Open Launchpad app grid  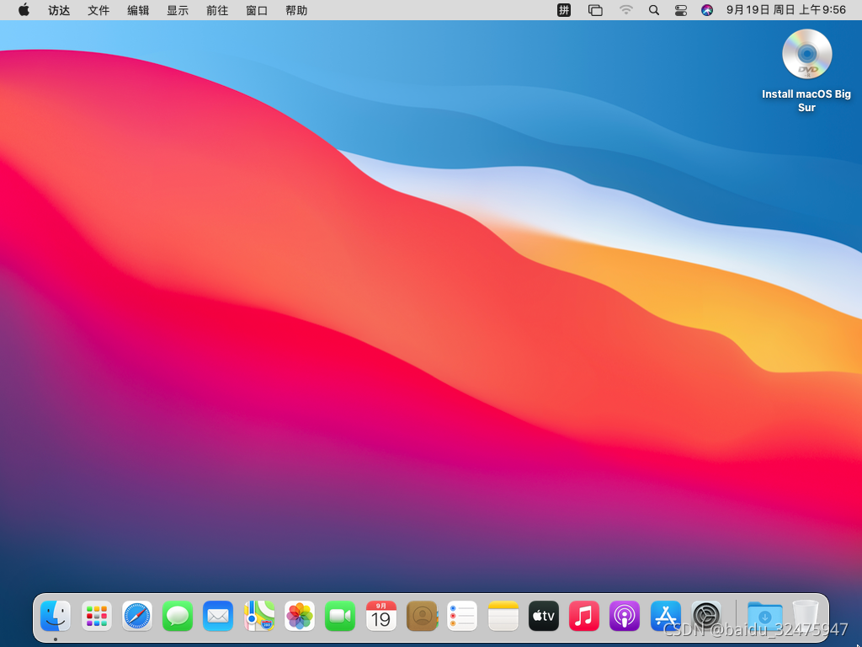pyautogui.click(x=97, y=617)
